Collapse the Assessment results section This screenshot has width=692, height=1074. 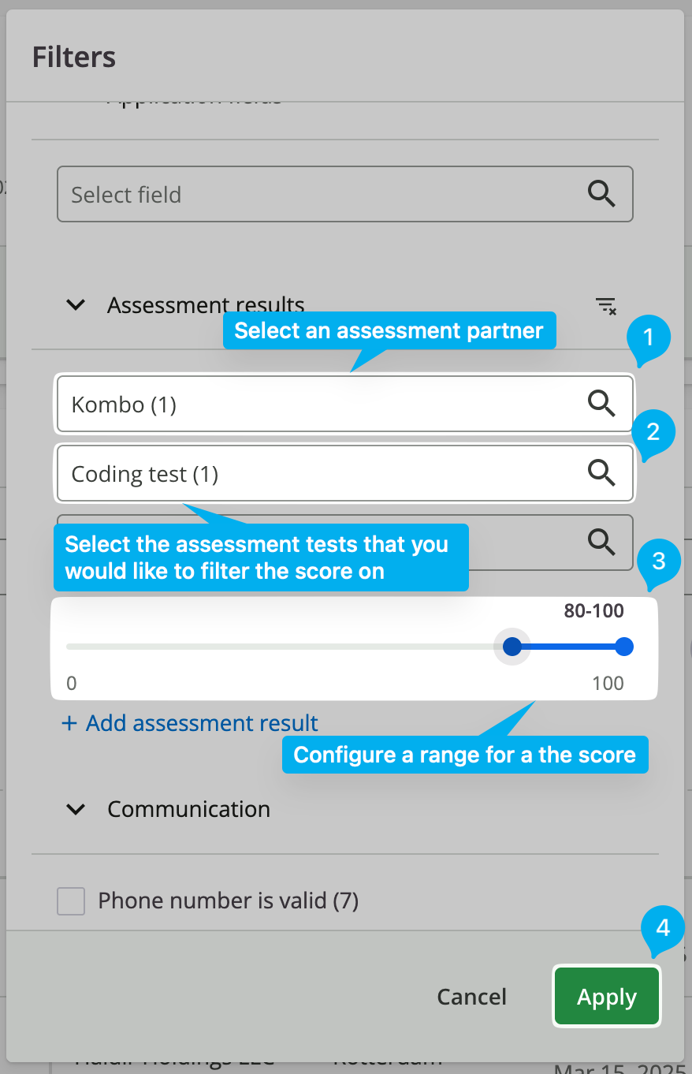pyautogui.click(x=76, y=305)
